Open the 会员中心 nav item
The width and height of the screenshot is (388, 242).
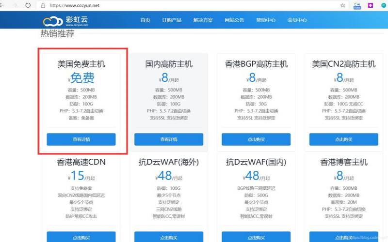point(297,20)
